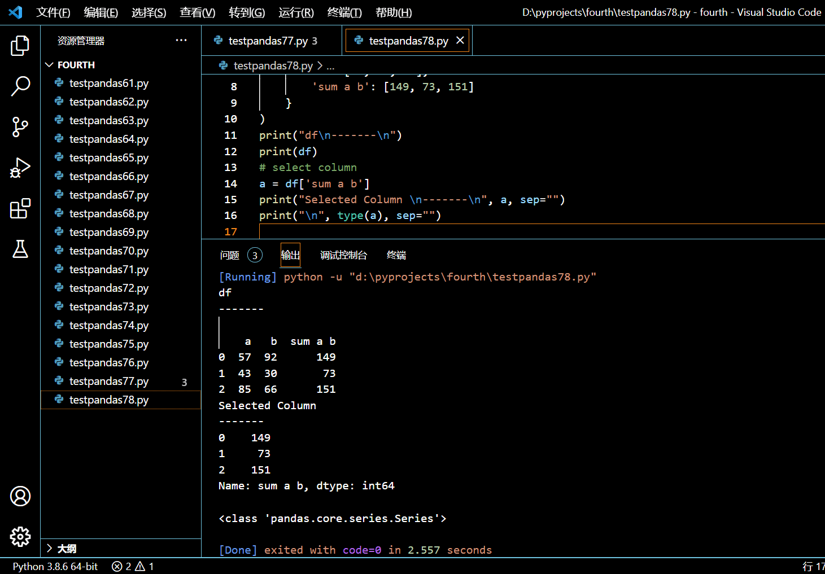Image resolution: width=825 pixels, height=574 pixels.
Task: Open the 选择(S) menu
Action: point(149,12)
